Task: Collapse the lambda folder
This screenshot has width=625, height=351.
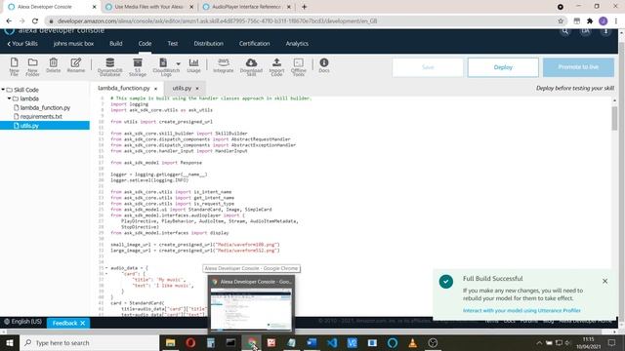Action: tap(9, 98)
